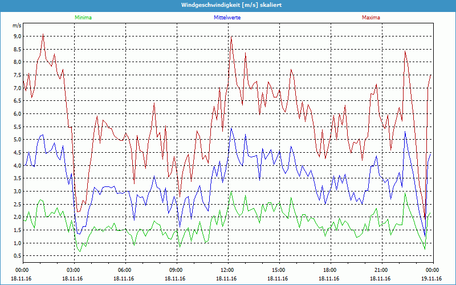Click the '1,5' y-axis value
Image resolution: width=456 pixels, height=285 pixels.
[x=17, y=230]
